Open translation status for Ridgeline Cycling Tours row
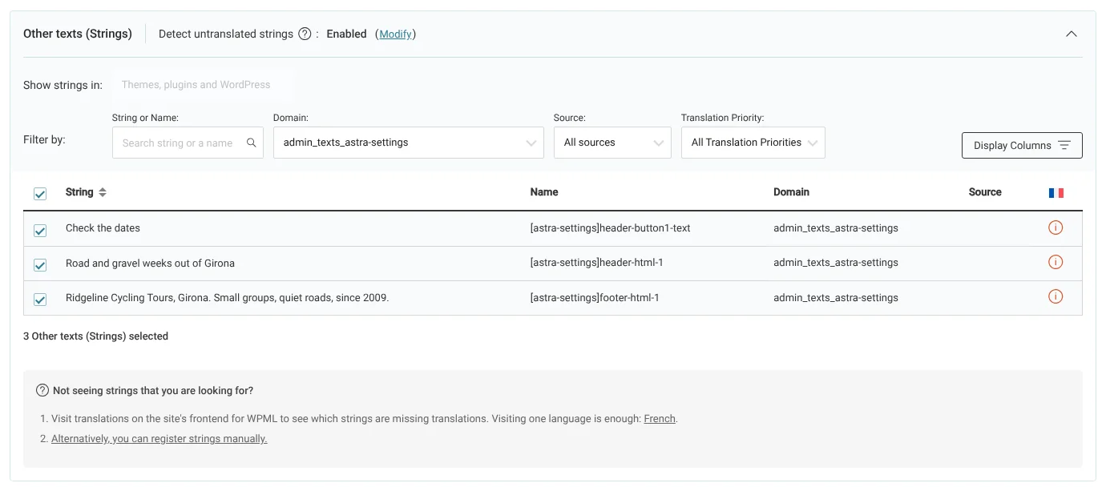Image resolution: width=1106 pixels, height=491 pixels. 1056,296
